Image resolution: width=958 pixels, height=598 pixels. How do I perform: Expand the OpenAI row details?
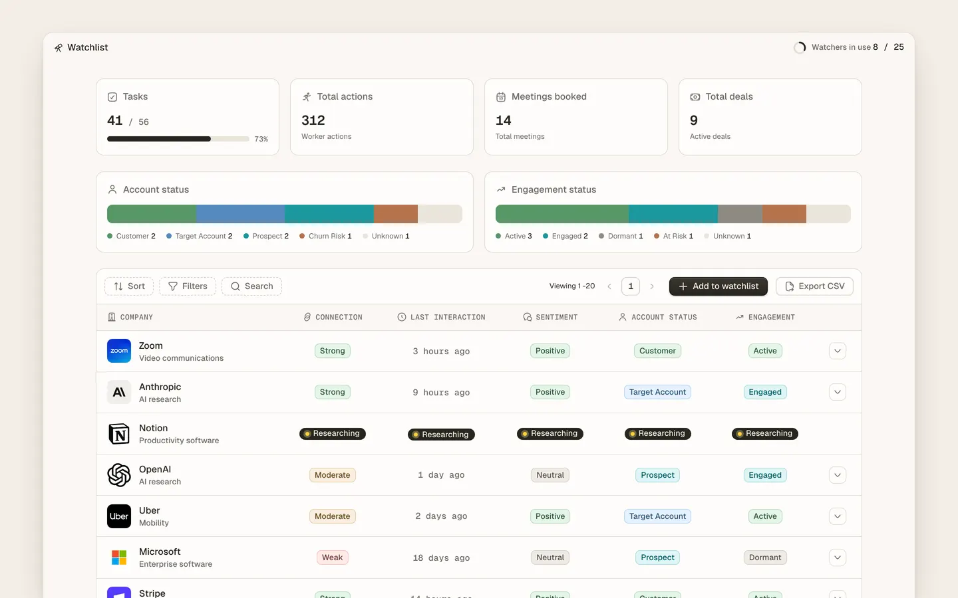point(838,475)
